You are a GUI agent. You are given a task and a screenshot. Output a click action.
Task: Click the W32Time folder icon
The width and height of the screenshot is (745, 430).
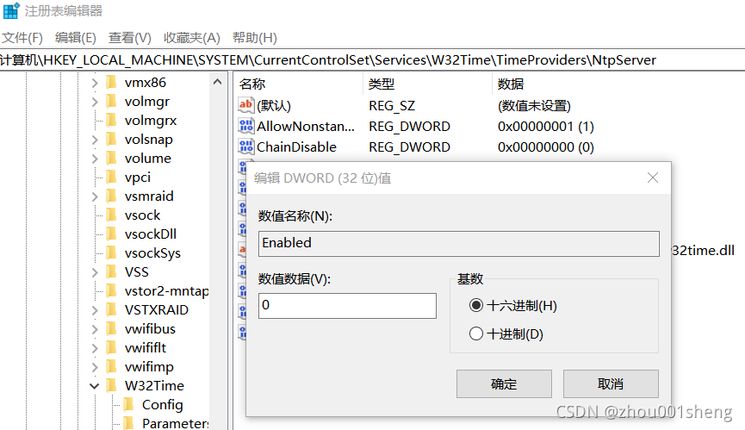click(x=112, y=385)
